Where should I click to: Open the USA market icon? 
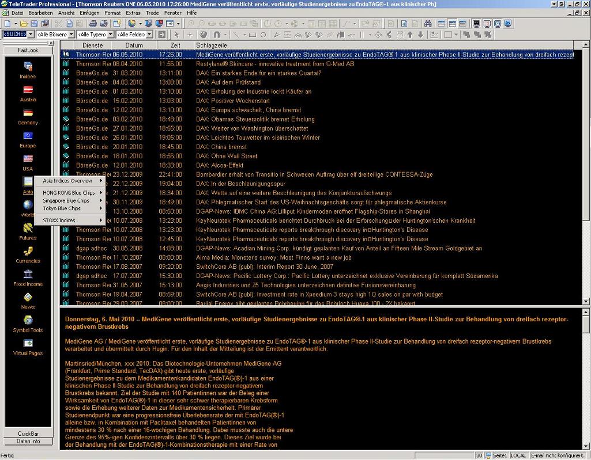[x=28, y=158]
